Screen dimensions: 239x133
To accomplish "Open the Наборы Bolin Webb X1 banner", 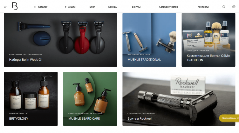I will (60, 40).
